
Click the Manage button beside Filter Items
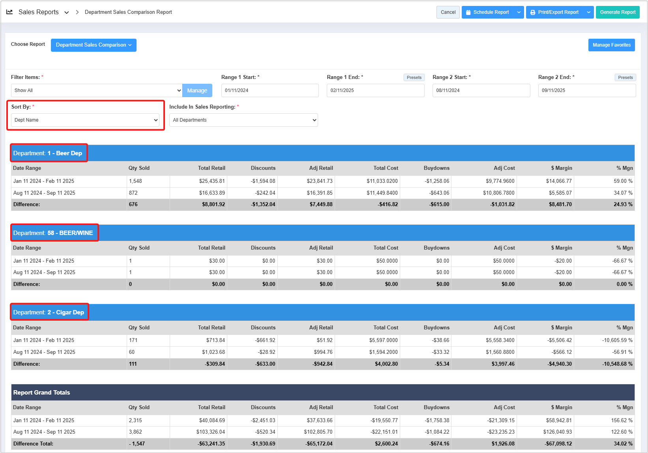[x=197, y=90]
